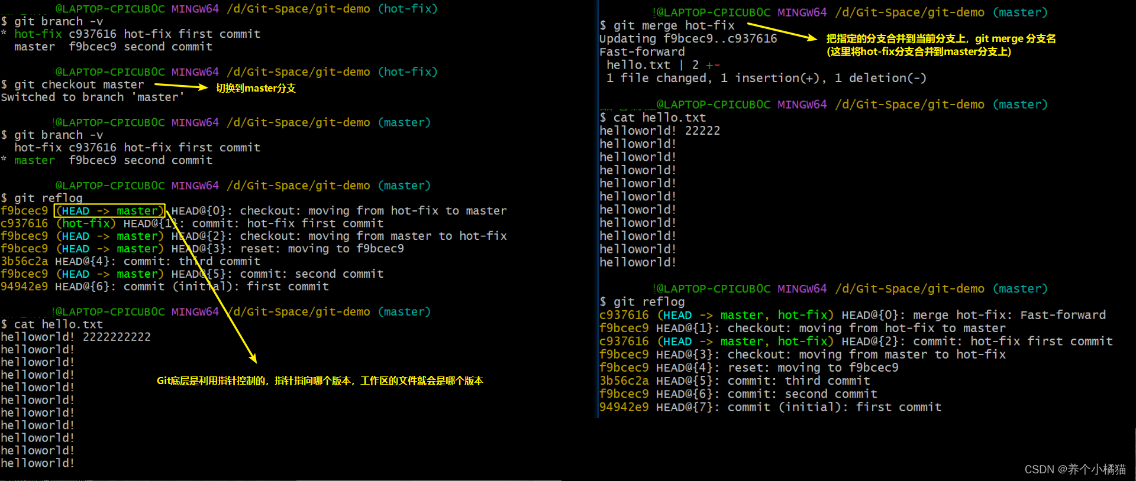Select 'Updating f9bcec9..c937616' line

pos(688,38)
